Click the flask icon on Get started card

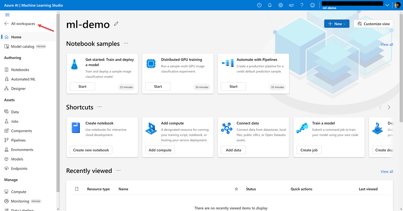pyautogui.click(x=74, y=64)
